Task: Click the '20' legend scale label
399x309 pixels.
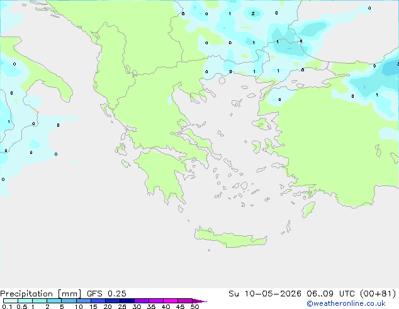Action: click(108, 306)
